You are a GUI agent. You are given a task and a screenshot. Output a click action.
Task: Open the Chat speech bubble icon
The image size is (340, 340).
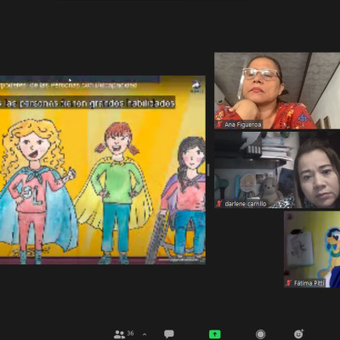click(x=169, y=334)
